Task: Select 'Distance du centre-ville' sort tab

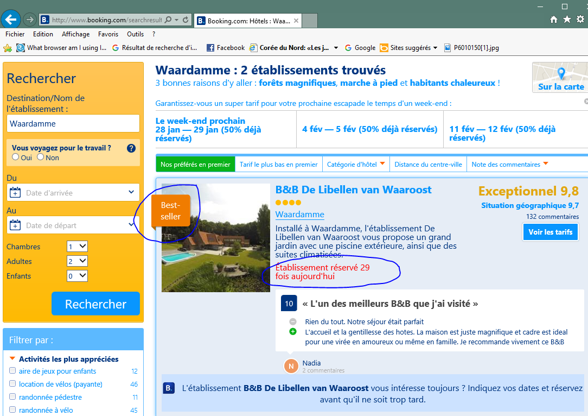Action: coord(428,164)
